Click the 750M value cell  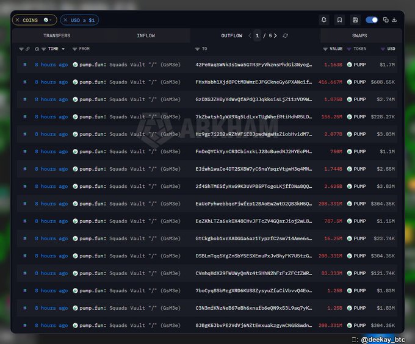336,151
